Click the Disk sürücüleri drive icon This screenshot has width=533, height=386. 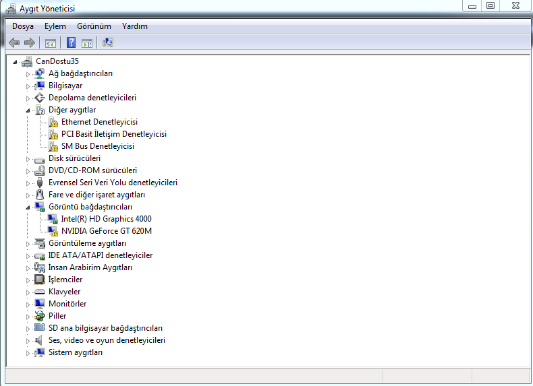pos(39,159)
